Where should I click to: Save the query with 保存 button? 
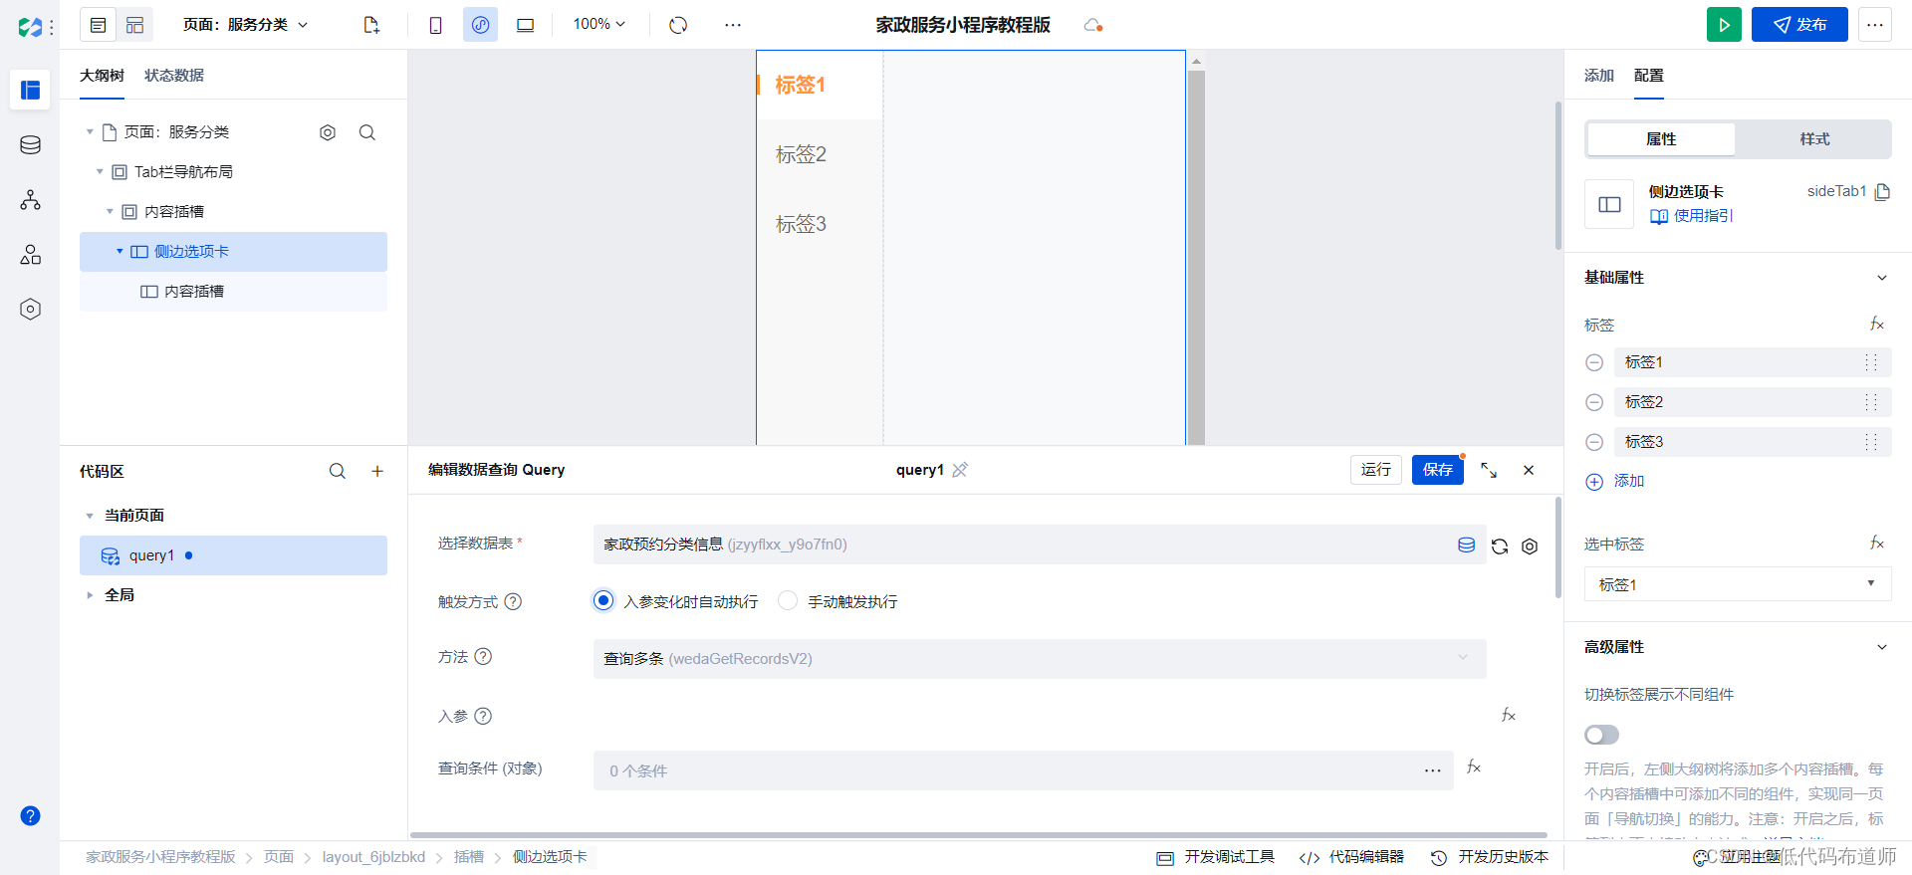coord(1438,470)
